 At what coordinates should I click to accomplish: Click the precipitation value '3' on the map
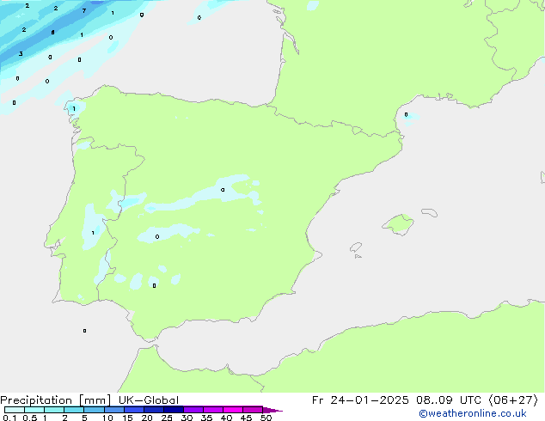click(21, 53)
